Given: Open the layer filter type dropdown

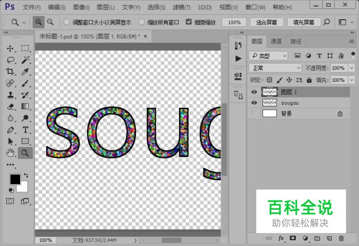Looking at the screenshot, I should click(268, 56).
